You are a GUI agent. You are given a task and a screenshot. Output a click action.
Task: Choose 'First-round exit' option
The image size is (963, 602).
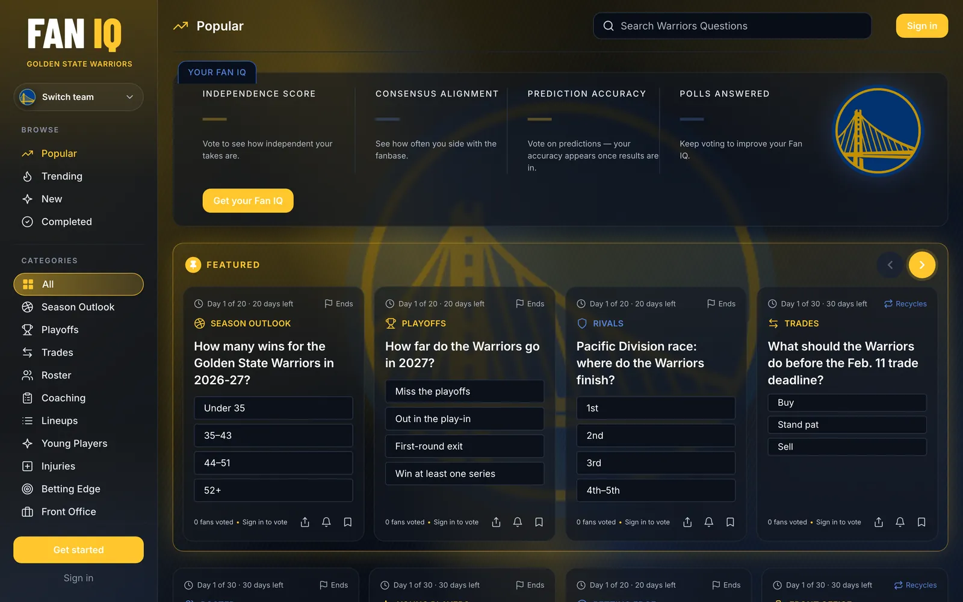point(465,446)
